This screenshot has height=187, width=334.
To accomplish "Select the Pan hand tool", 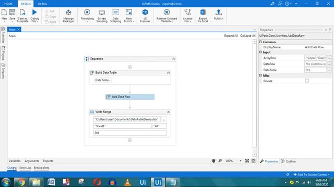I will [213, 161].
